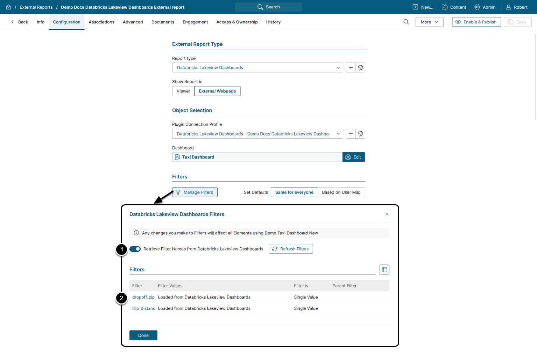
Task: Add a new report type
Action: point(351,68)
